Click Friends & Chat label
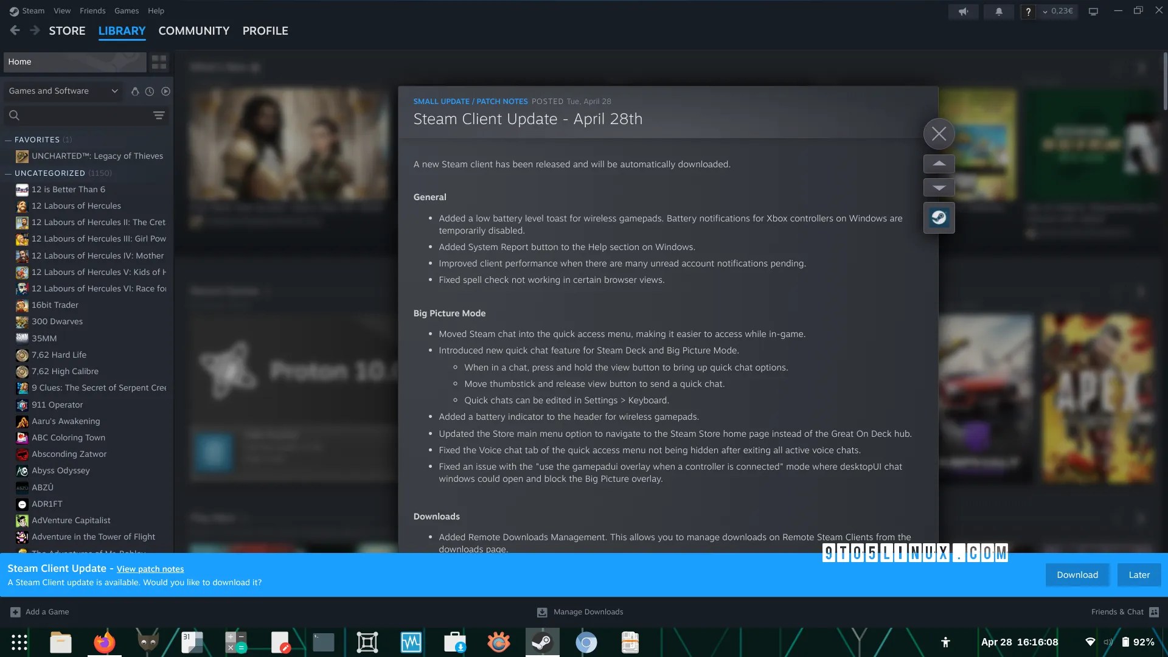Viewport: 1168px width, 657px height. (x=1117, y=612)
